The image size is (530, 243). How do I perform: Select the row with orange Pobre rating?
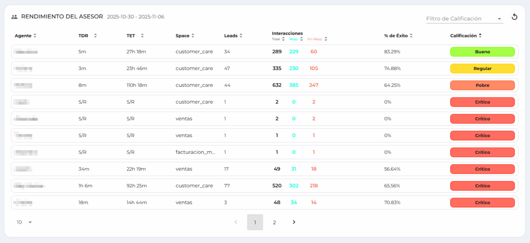265,85
